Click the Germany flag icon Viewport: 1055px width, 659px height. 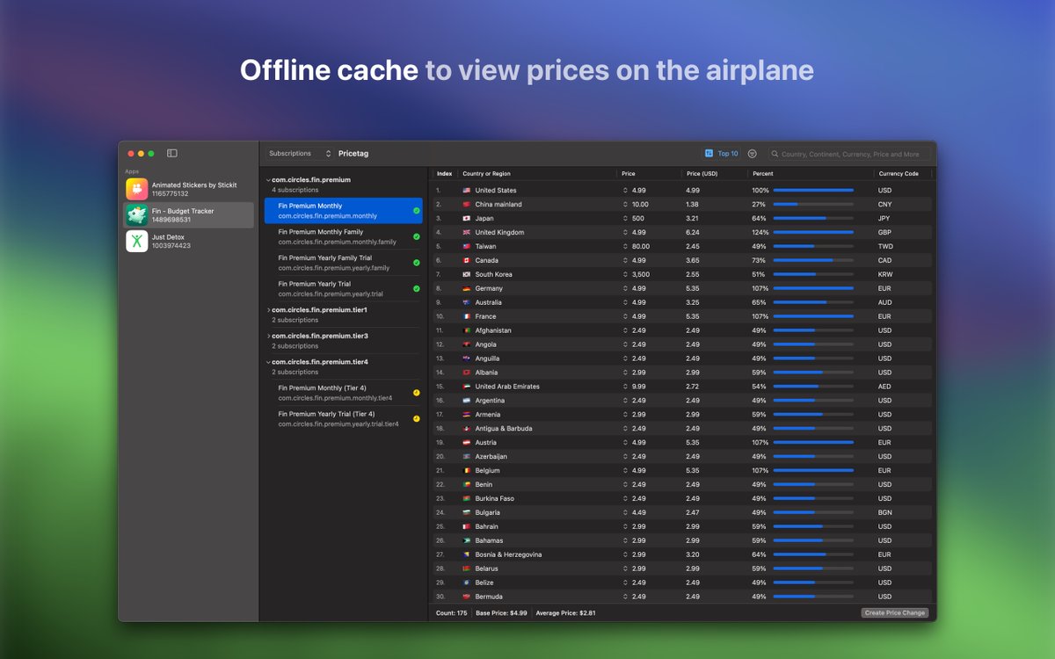467,288
